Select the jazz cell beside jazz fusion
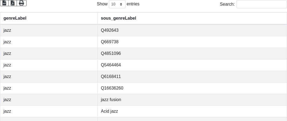287x121 pixels. click(x=7, y=100)
